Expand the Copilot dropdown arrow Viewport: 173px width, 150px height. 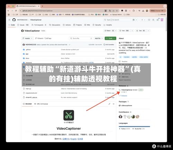click(137, 20)
